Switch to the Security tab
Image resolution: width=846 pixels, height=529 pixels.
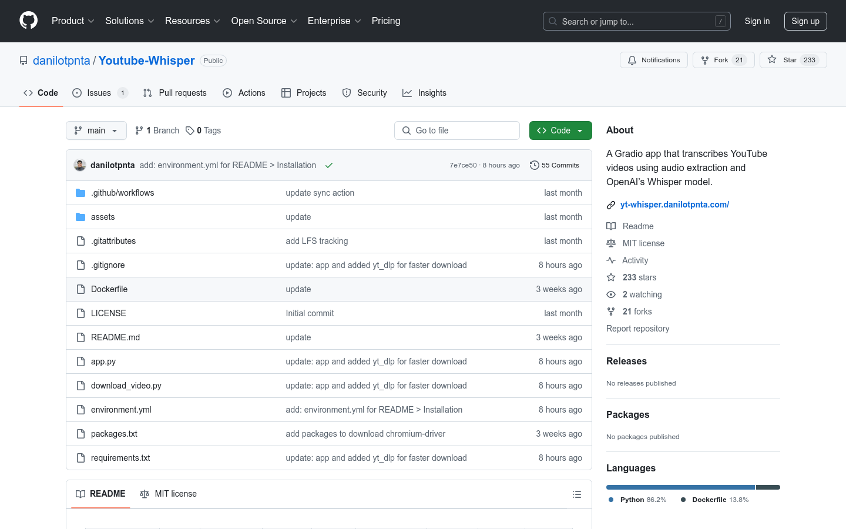365,93
